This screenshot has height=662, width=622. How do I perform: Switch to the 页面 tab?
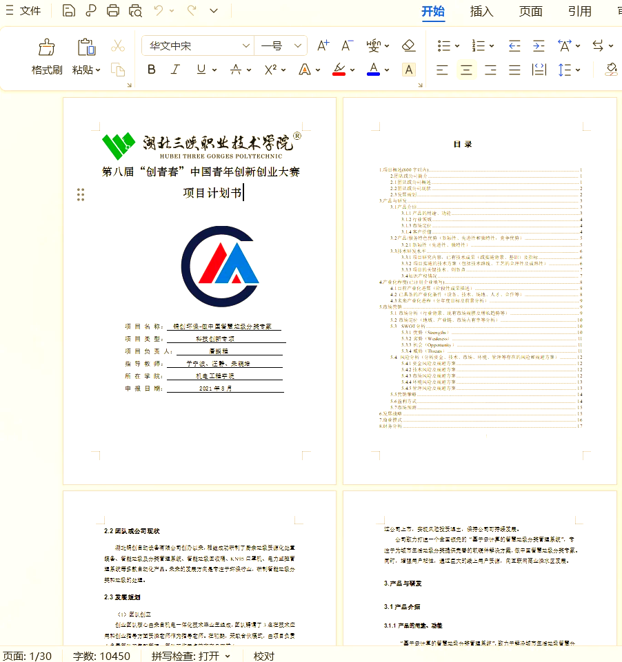coord(531,12)
